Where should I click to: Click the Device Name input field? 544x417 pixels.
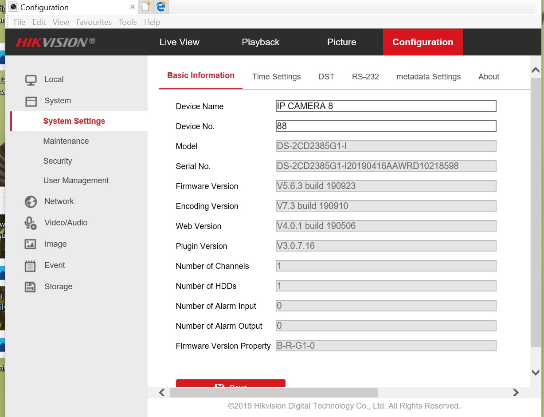tap(385, 106)
